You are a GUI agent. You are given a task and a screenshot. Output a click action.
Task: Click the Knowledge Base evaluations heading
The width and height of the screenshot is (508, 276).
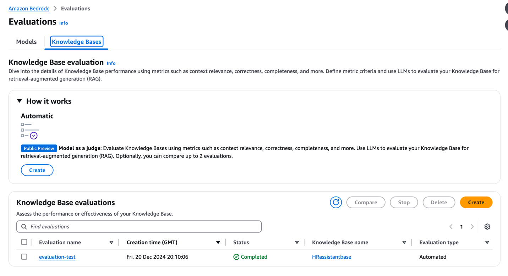(66, 203)
